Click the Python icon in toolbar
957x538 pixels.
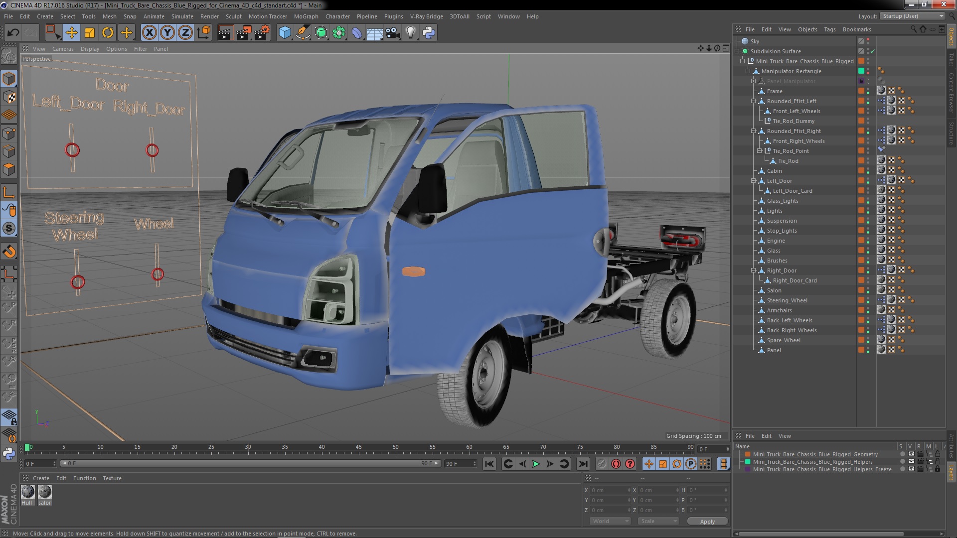pos(429,33)
